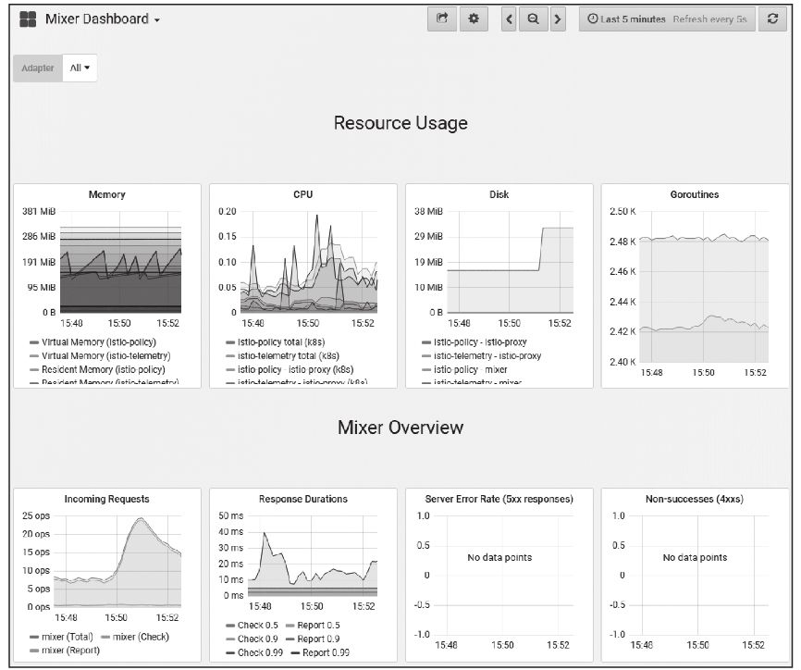Open the CPU panel title menu
The image size is (801, 670).
pos(303,195)
